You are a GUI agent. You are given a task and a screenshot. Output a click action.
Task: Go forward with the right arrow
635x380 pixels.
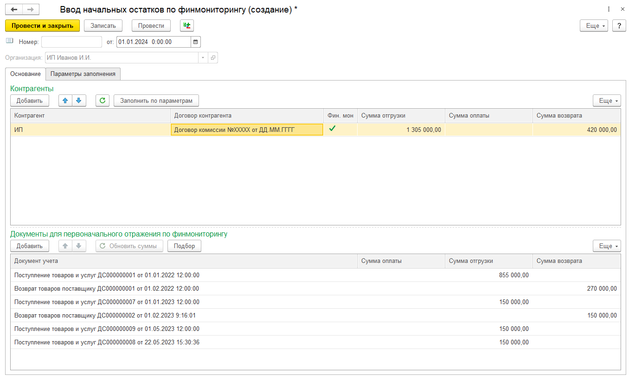coord(31,9)
